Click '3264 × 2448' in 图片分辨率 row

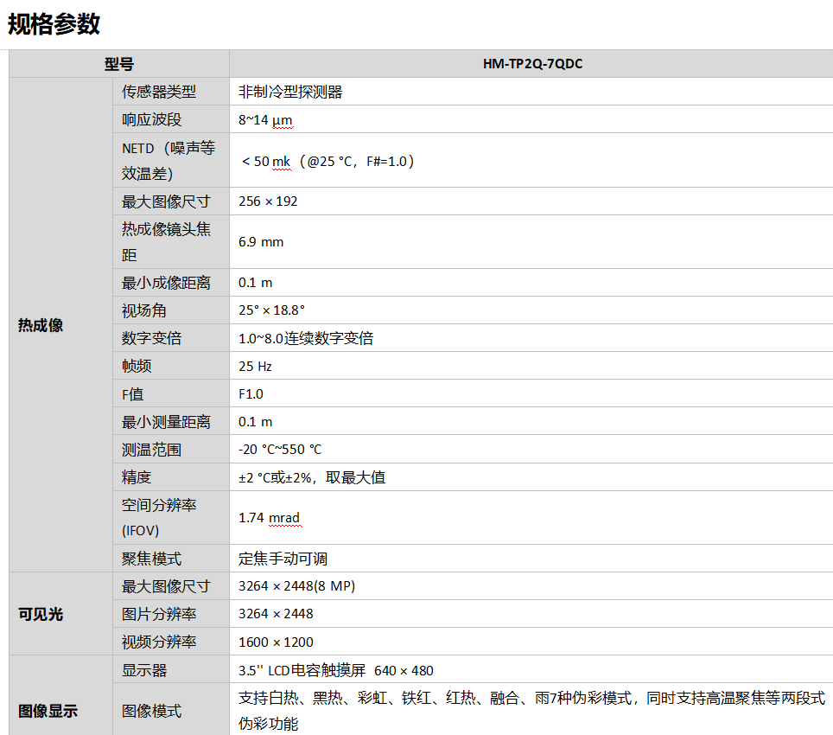click(276, 614)
